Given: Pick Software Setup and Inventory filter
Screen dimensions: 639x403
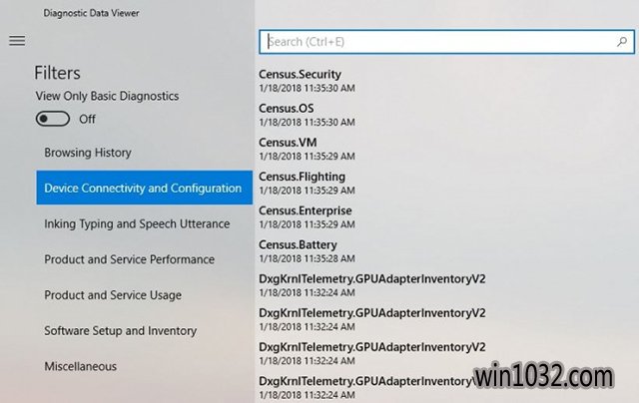Looking at the screenshot, I should point(121,330).
